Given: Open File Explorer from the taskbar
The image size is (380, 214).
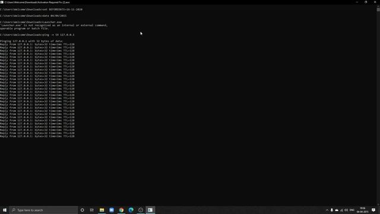Looking at the screenshot, I should (x=102, y=210).
